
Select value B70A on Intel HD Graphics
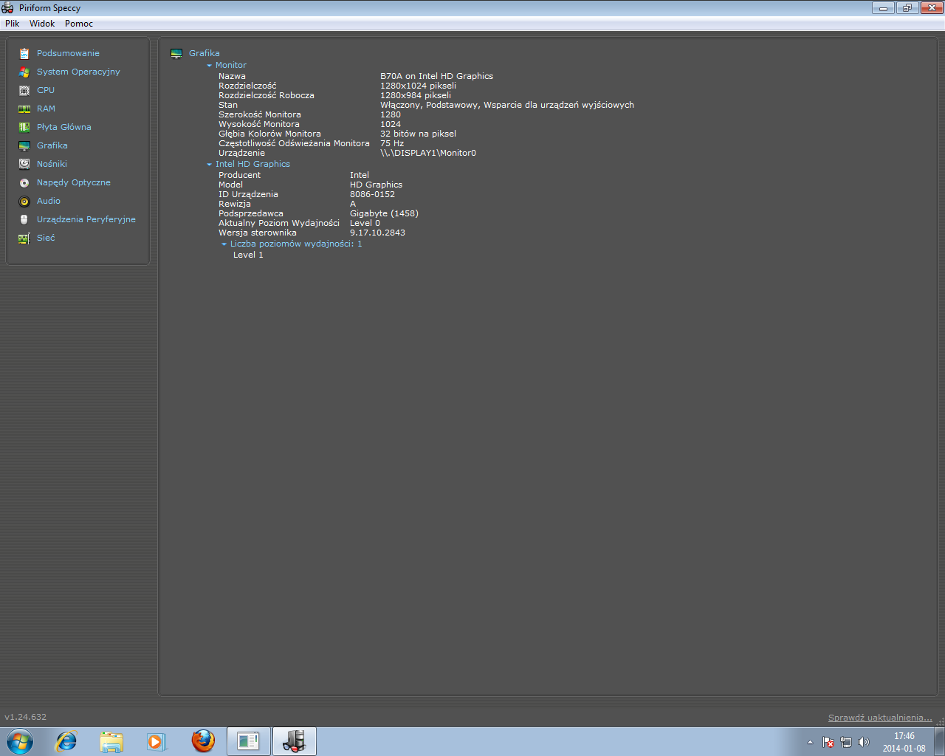[436, 76]
